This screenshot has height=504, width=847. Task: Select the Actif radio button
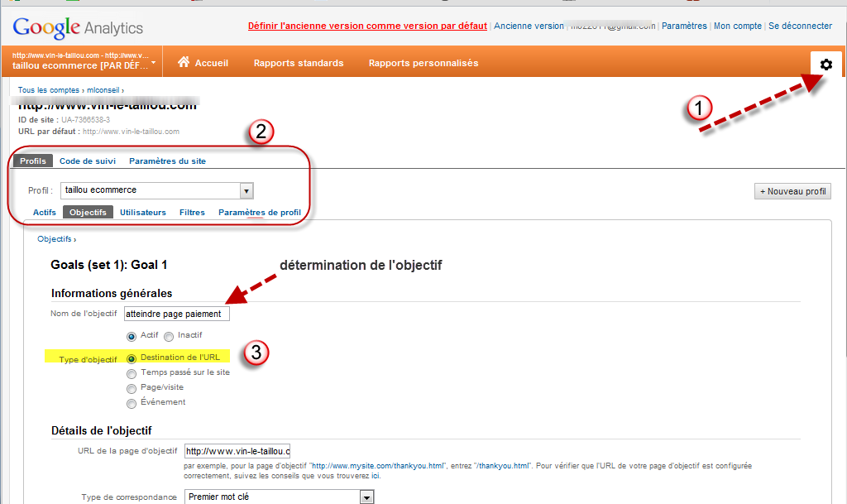point(132,337)
